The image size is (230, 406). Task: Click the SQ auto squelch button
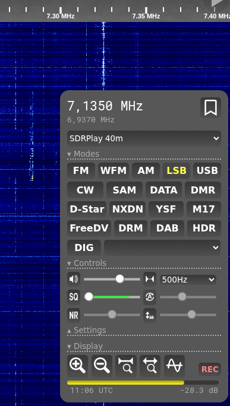(74, 297)
